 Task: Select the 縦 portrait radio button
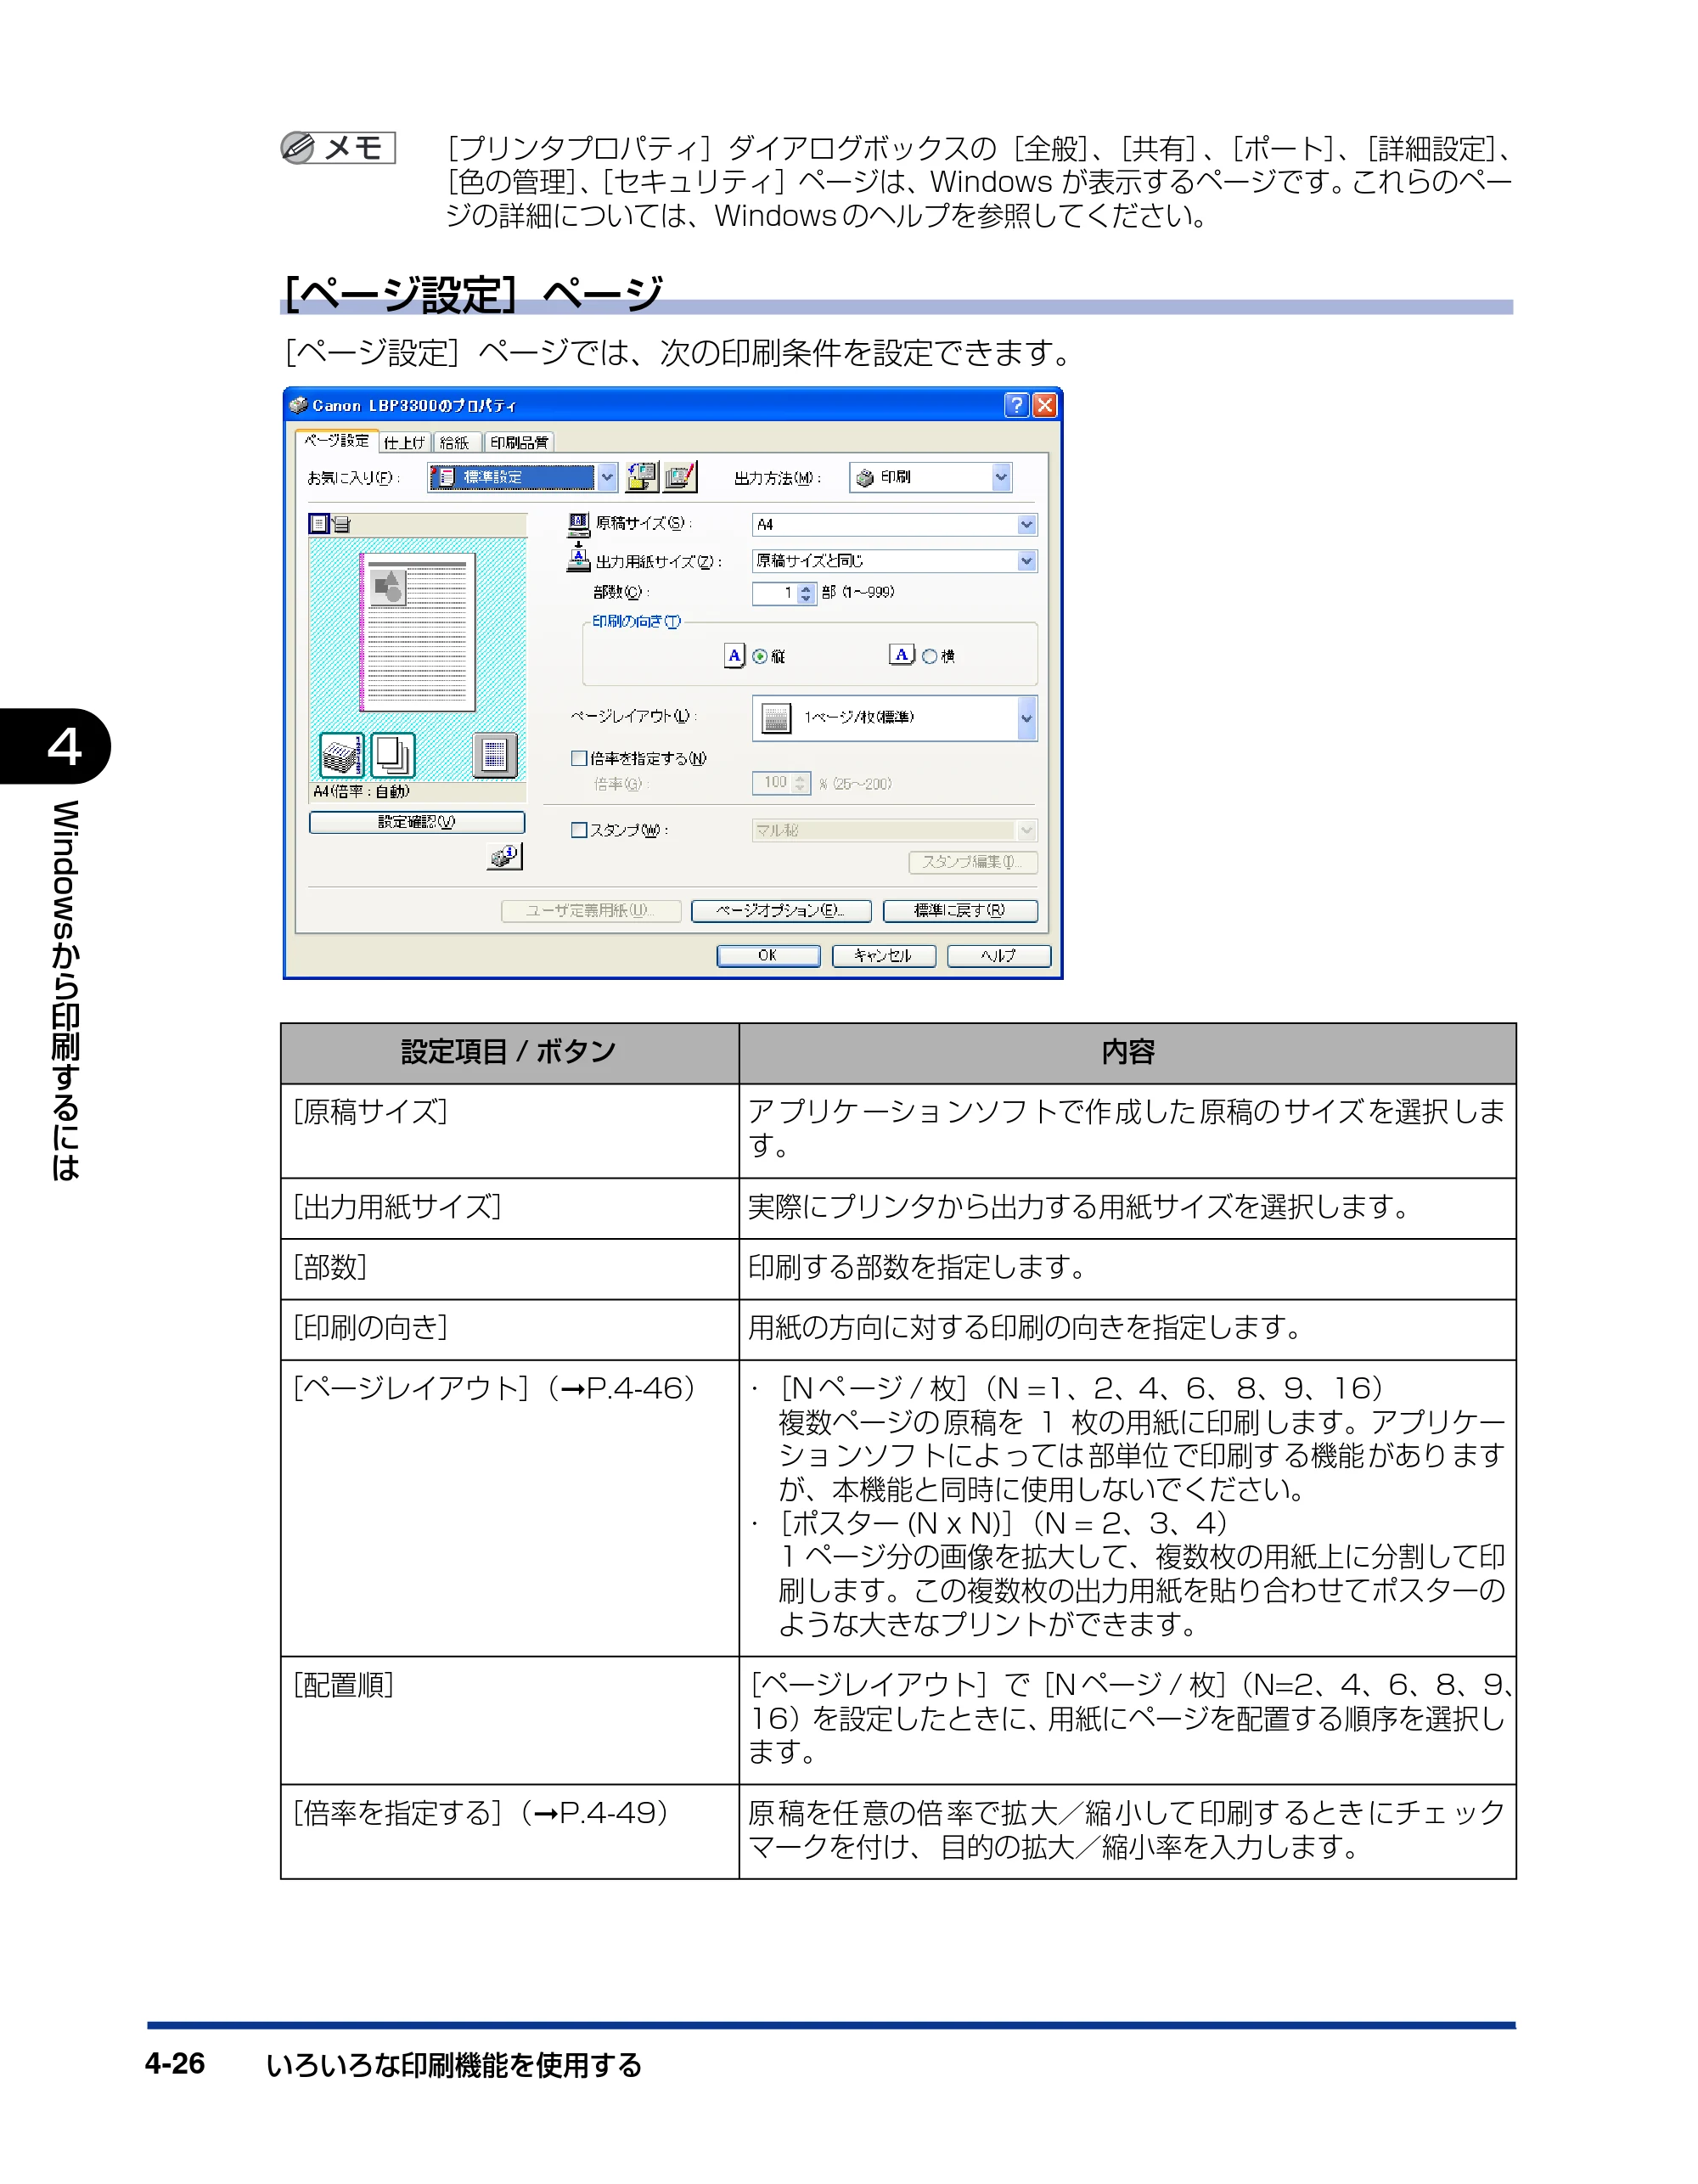[760, 657]
